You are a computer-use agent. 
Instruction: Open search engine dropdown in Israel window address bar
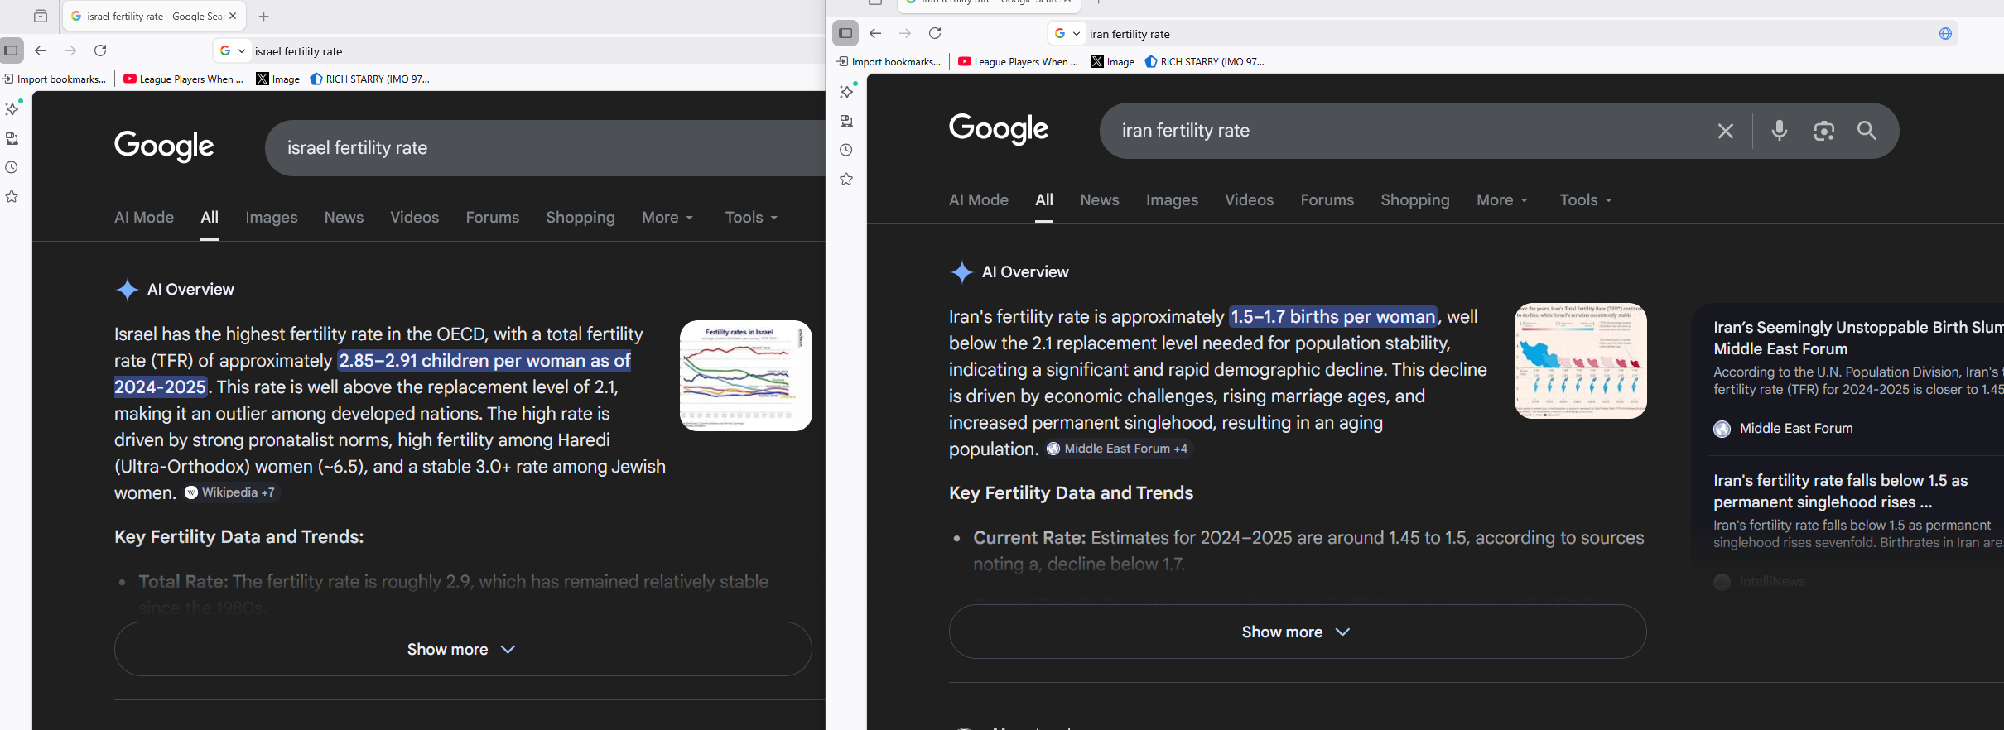[233, 50]
